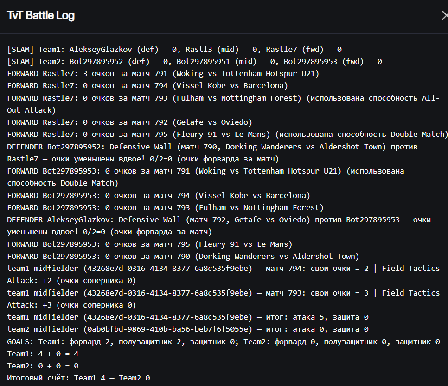
Task: Click Rastle7's All-Out Attack ability entry
Action: [x=223, y=98]
